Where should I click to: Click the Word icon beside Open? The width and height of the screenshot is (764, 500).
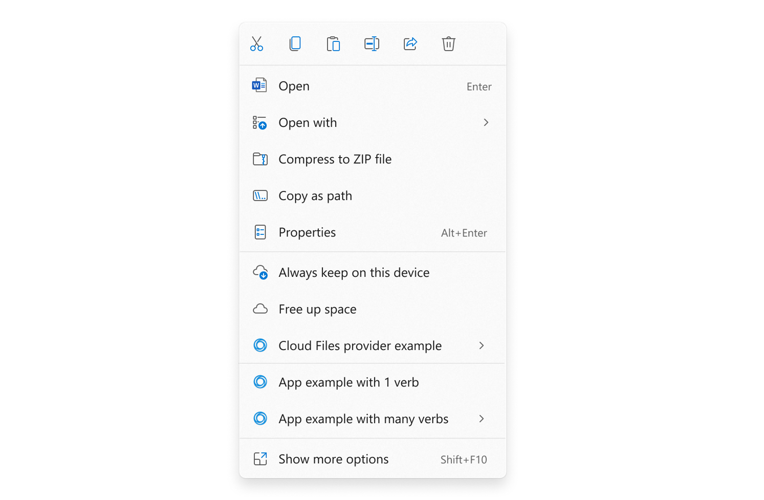tap(259, 85)
